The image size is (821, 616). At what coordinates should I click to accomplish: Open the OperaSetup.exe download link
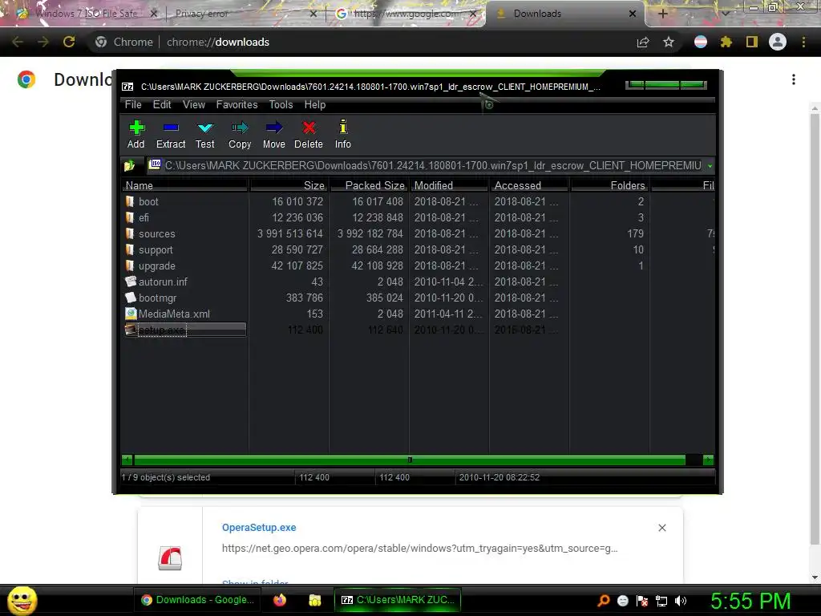tap(259, 528)
